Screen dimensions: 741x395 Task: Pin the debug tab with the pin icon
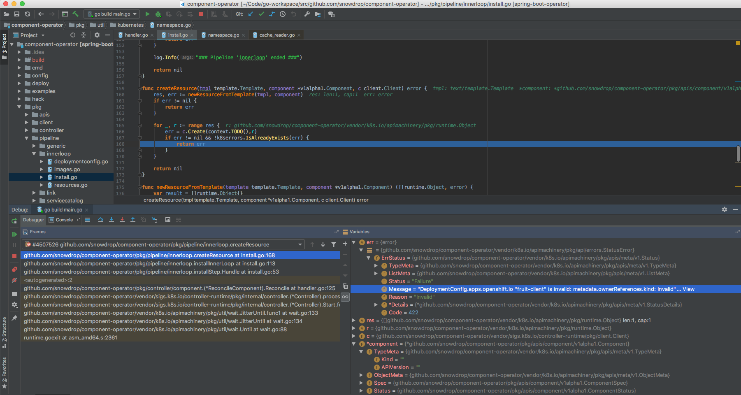point(14,318)
